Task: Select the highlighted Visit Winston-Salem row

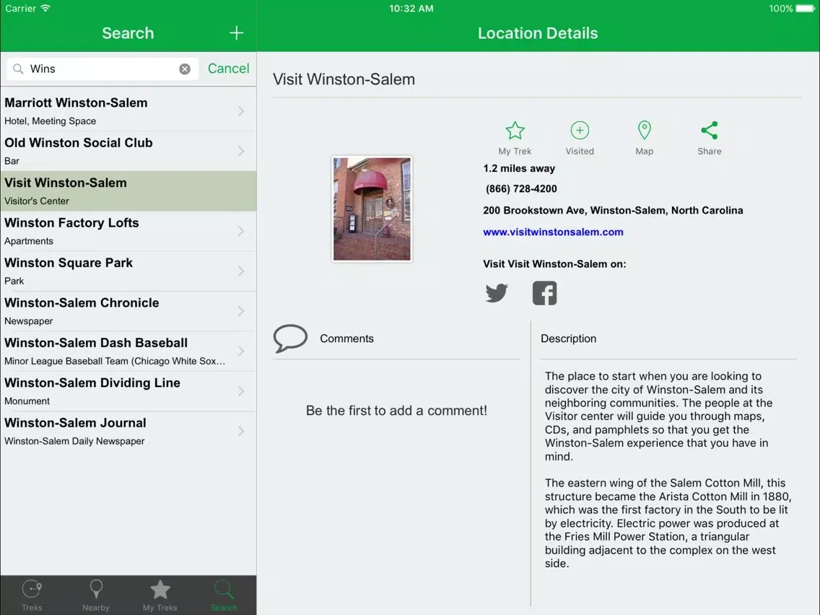Action: [x=128, y=191]
